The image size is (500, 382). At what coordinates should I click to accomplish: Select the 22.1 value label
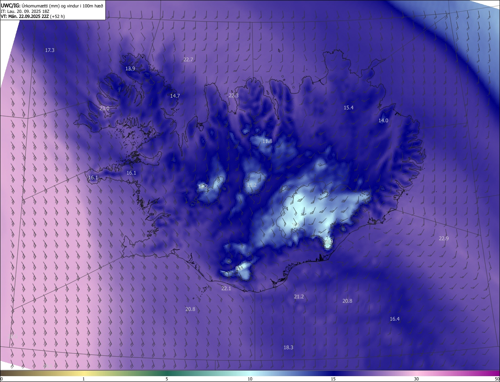(226, 288)
